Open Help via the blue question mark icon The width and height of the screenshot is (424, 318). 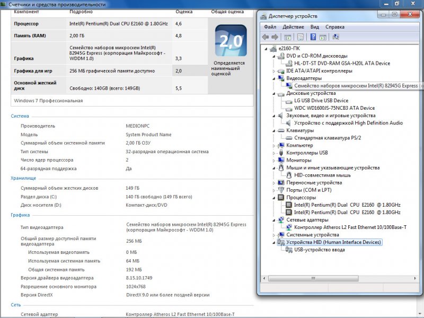[x=313, y=37]
